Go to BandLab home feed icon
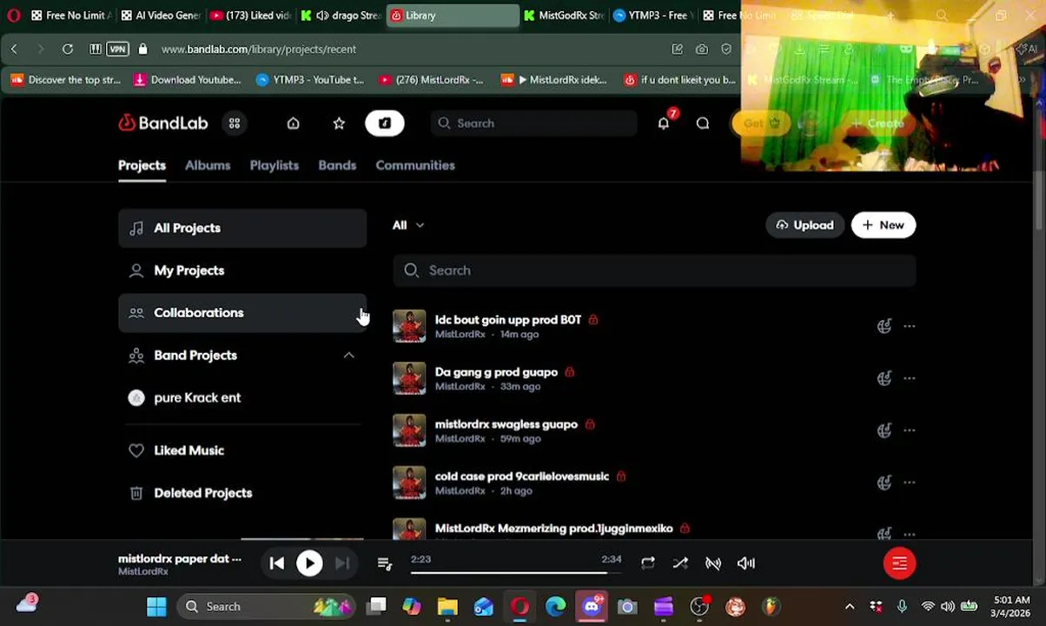This screenshot has height=626, width=1046. 293,123
